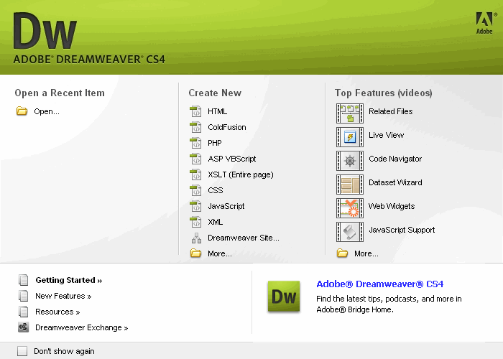Click More... under Create New

(220, 253)
